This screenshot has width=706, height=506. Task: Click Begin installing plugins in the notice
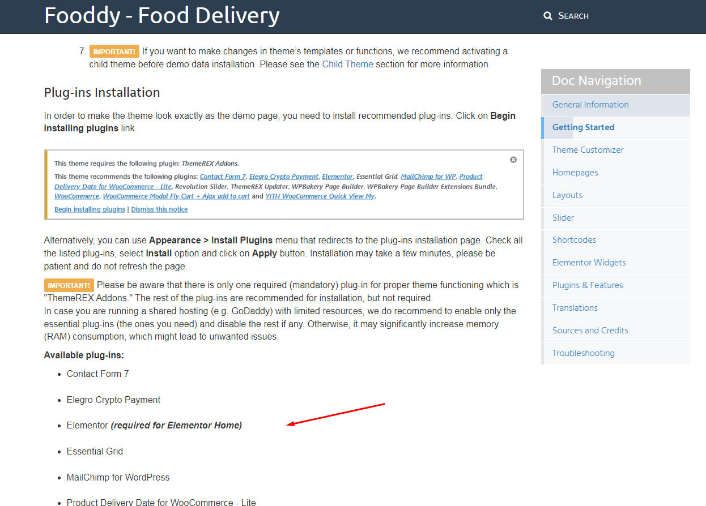(x=90, y=209)
